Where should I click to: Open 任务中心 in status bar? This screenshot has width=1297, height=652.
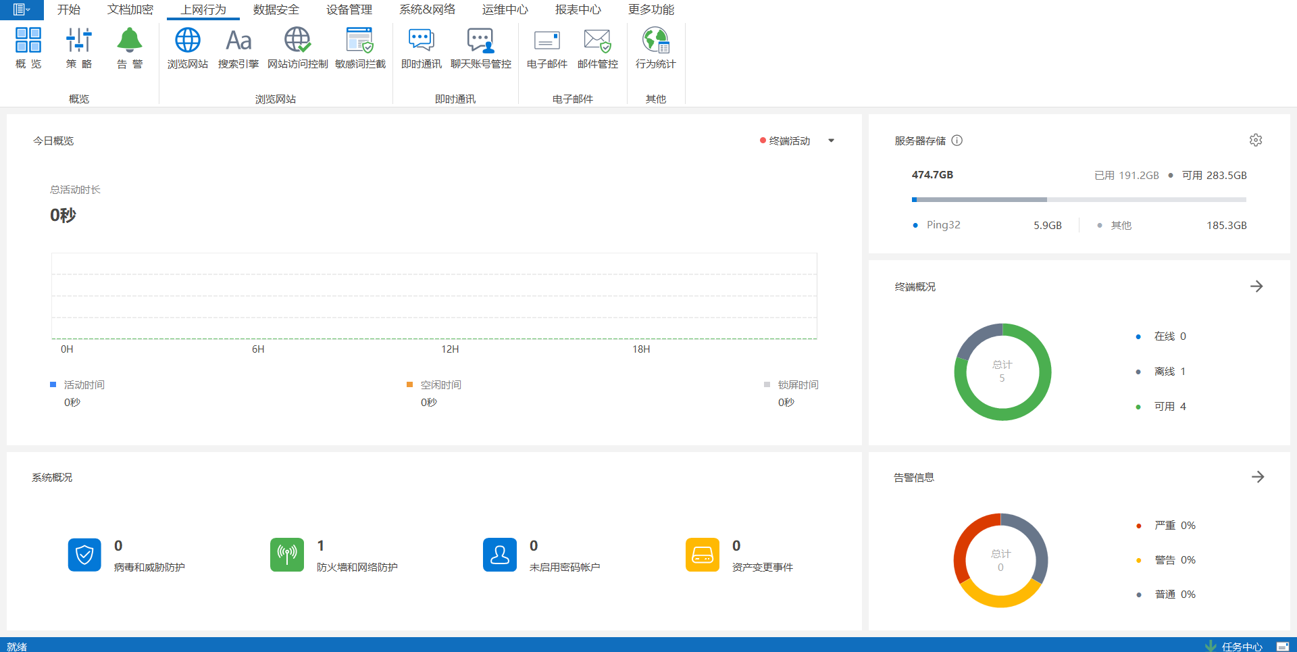pos(1241,647)
